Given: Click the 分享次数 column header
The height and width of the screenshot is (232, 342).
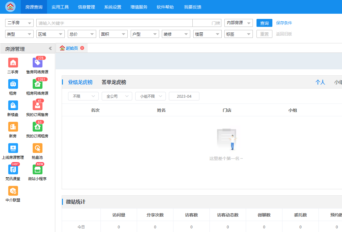Looking at the screenshot, I should pos(155,215).
